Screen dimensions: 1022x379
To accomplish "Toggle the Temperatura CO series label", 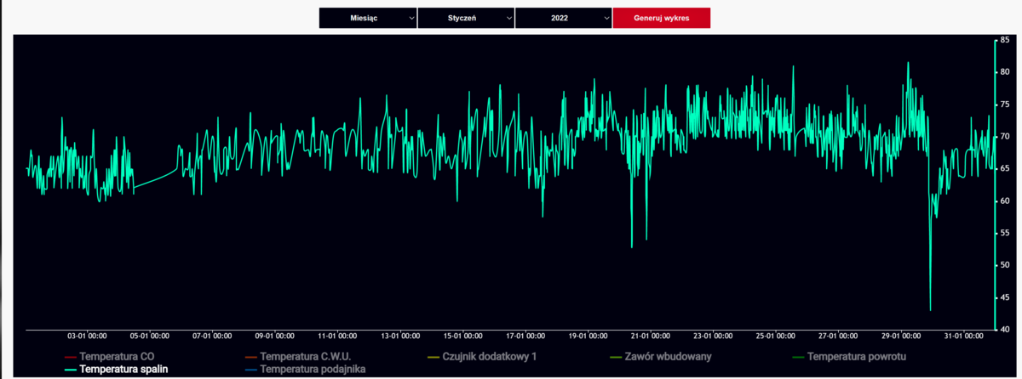I will click(x=117, y=356).
